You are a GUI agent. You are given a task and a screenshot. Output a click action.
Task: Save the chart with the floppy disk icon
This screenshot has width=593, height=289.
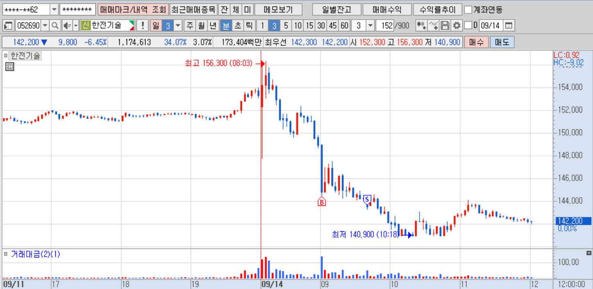(445, 26)
